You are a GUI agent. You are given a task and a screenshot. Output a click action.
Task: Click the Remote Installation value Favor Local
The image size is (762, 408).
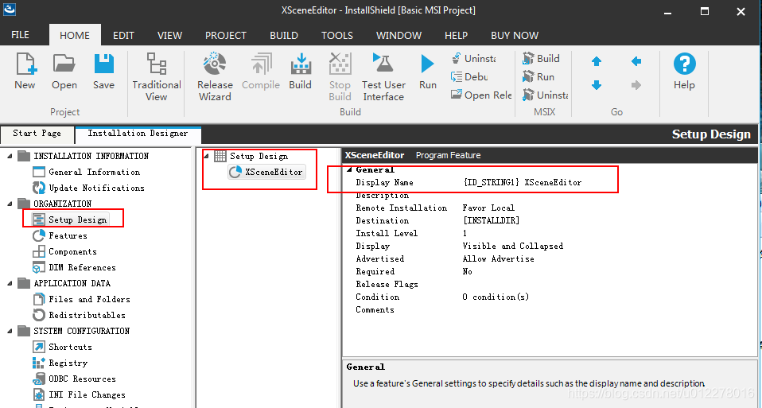coord(488,208)
